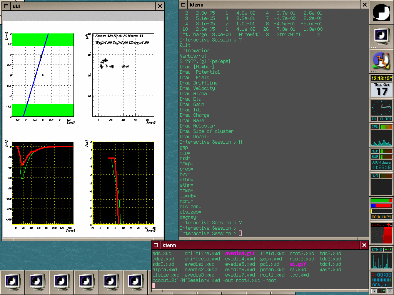Click evedis4.gif in the file listing

240,254
